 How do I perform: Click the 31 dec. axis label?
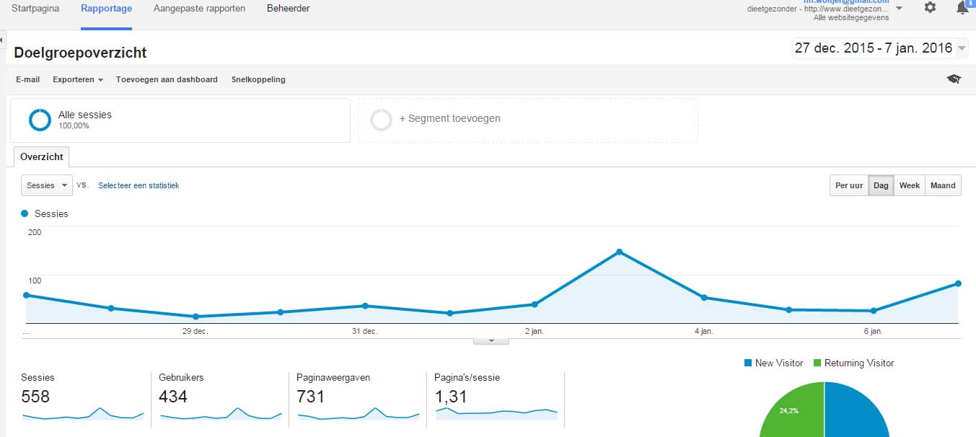click(x=364, y=331)
